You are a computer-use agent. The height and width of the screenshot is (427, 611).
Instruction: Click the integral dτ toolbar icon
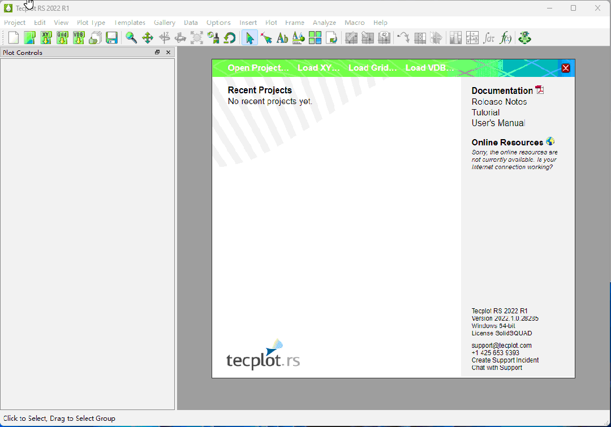(489, 38)
